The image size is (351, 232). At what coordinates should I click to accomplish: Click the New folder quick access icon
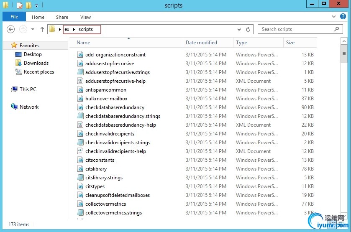point(28,5)
